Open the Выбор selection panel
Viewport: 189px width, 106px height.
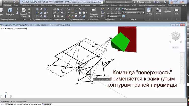click(149, 14)
